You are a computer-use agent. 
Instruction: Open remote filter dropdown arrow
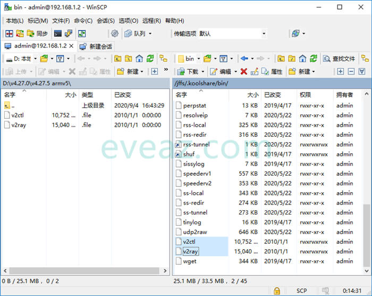[x=232, y=59]
